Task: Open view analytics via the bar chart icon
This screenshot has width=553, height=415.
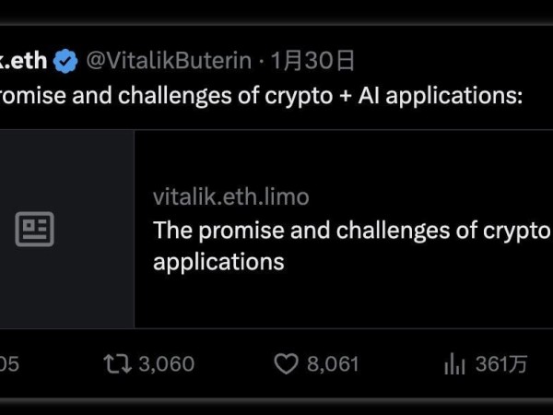Action: point(454,364)
